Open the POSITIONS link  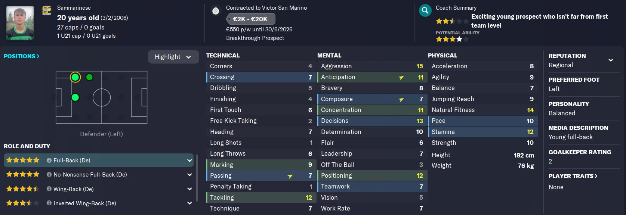[21, 56]
